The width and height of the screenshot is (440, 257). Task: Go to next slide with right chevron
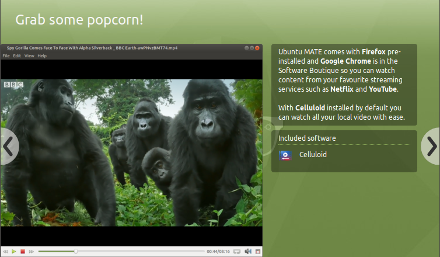point(431,146)
